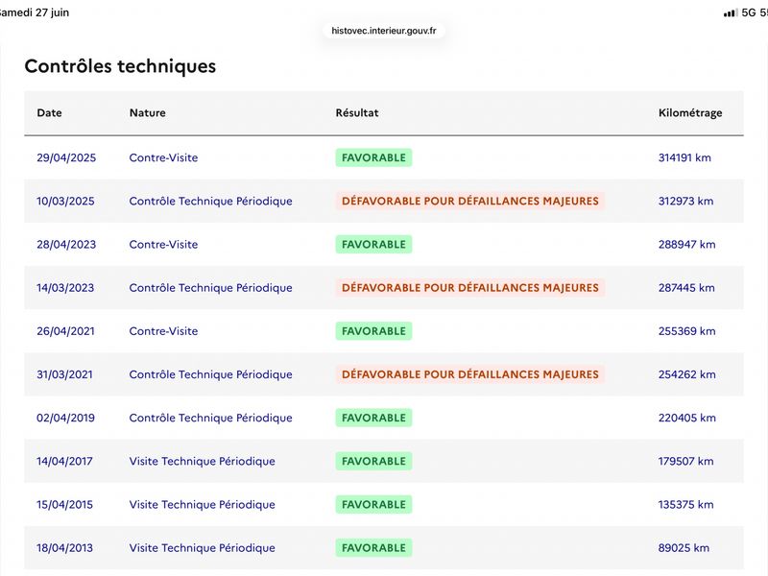The height and width of the screenshot is (576, 768).
Task: Click the 135375 km mileage value
Action: 685,505
